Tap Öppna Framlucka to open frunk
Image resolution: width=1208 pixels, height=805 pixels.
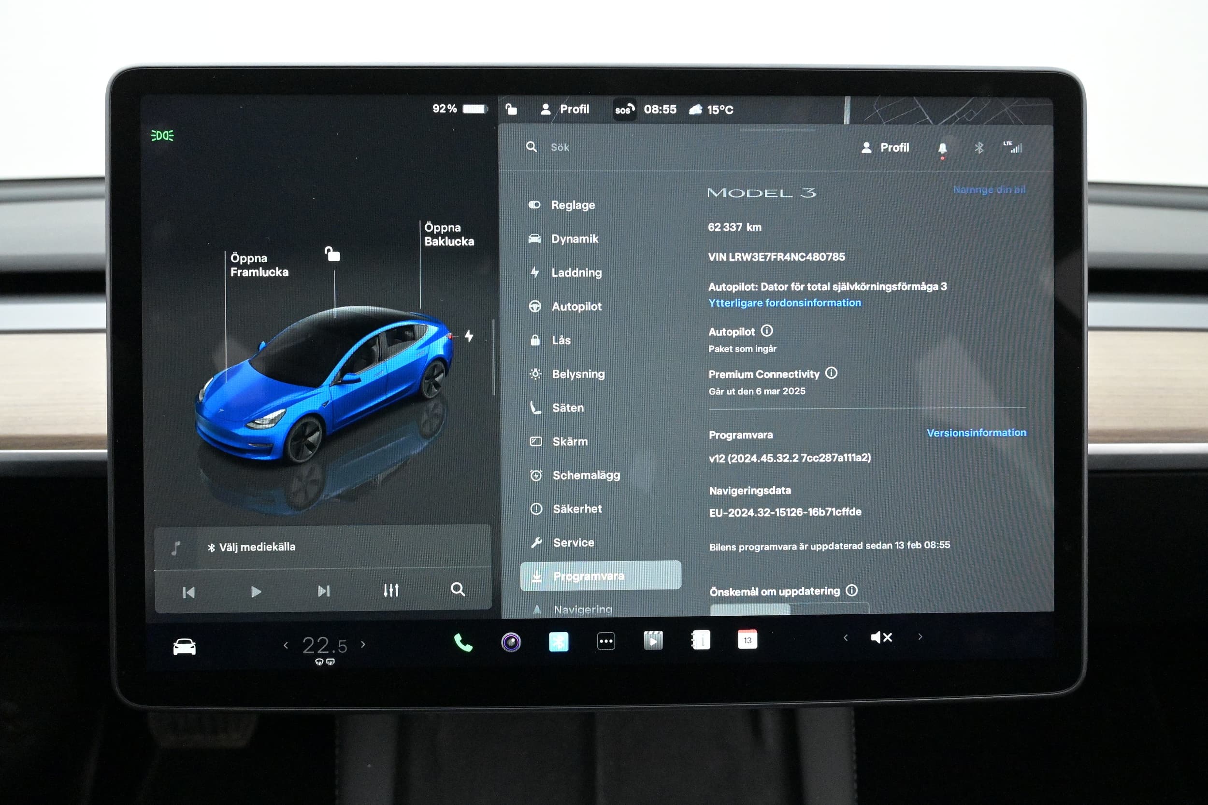coord(259,265)
